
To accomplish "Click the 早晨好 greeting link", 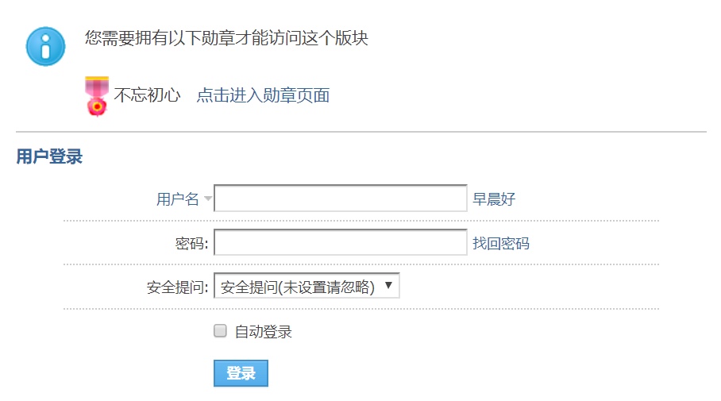I will (494, 199).
